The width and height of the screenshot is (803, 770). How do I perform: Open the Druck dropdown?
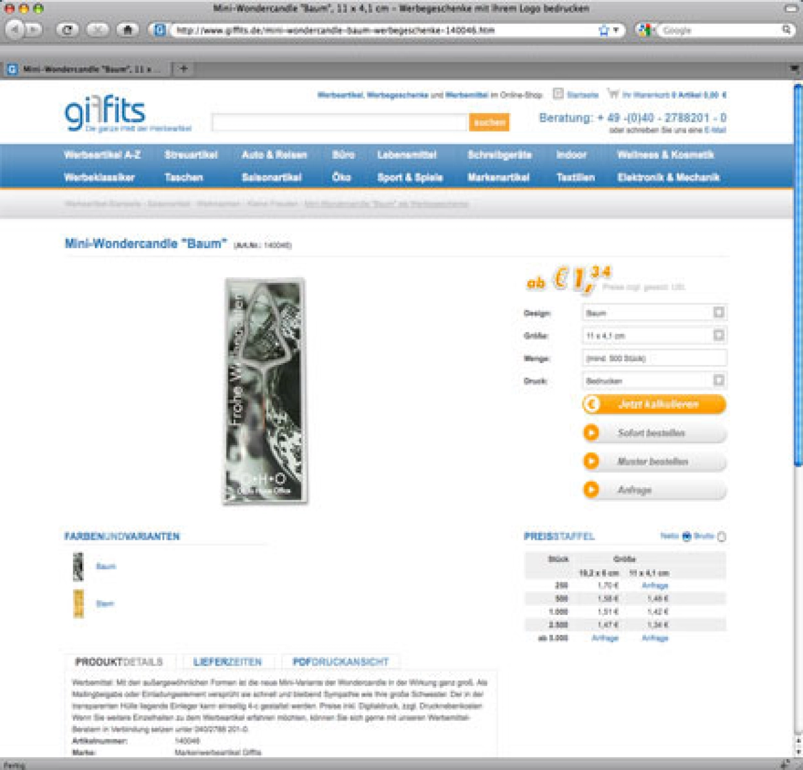[x=718, y=380]
